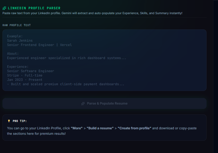The image size is (218, 153).
Task: Click the "LINKEDIN PROFILE PARSER" heading
Action: point(34,8)
